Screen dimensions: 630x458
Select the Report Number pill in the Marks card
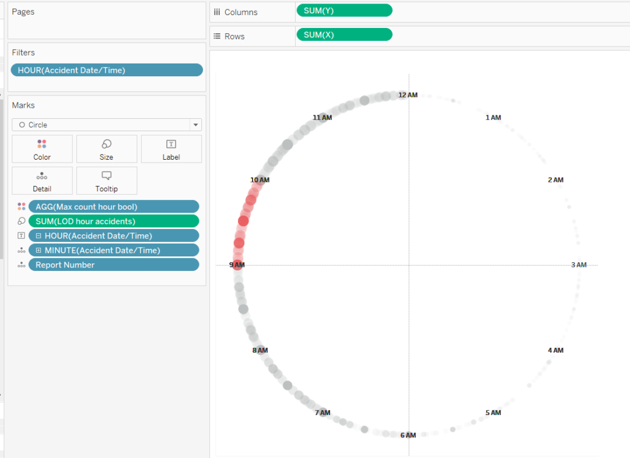point(114,265)
